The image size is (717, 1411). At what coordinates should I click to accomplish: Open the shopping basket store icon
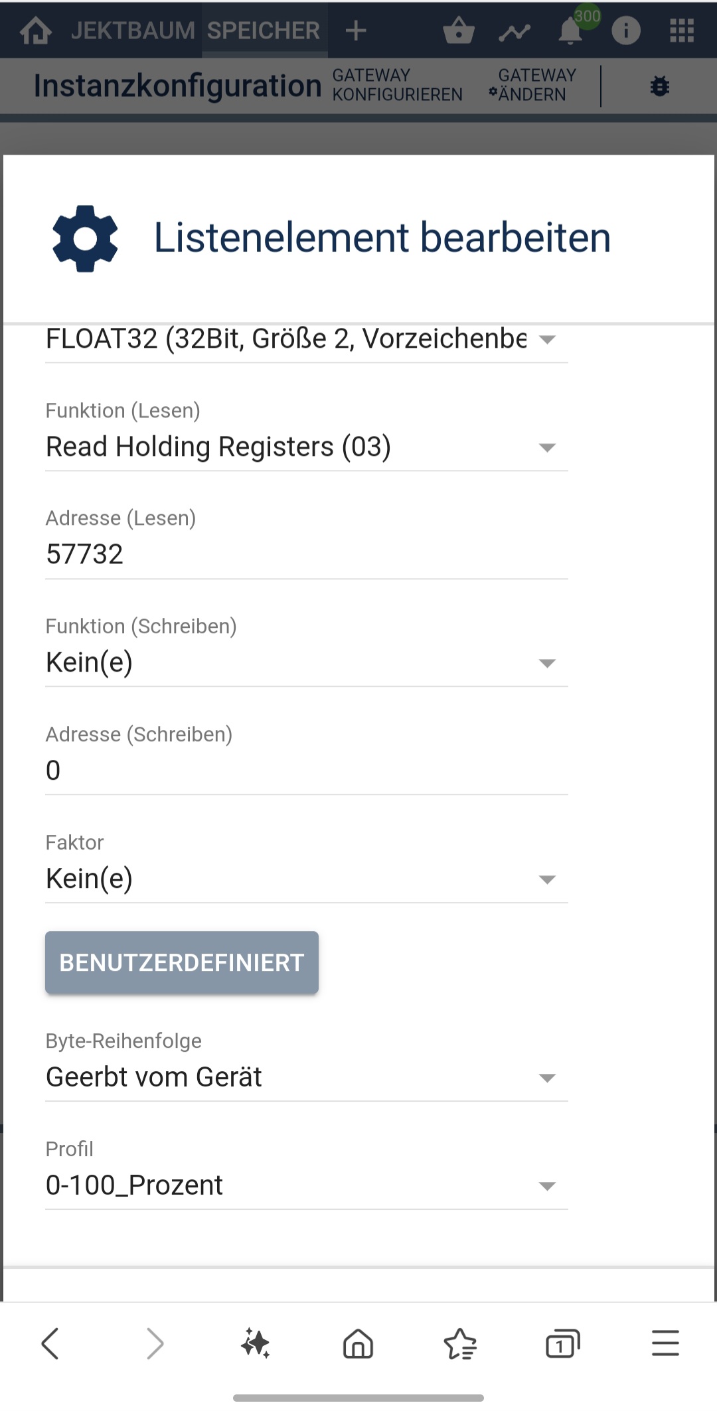459,31
